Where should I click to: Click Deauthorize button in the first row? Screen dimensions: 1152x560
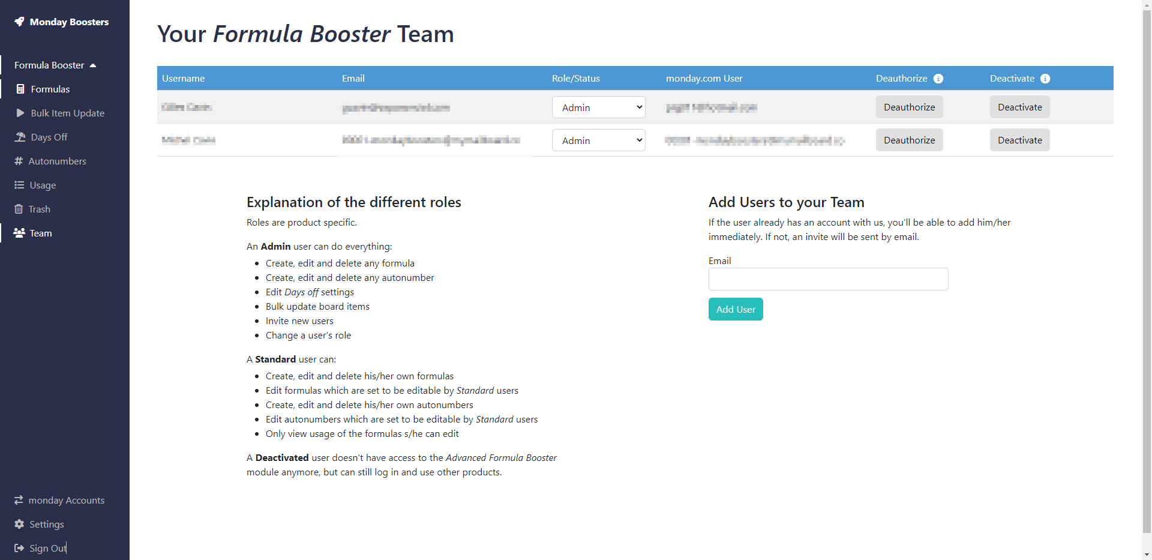point(909,107)
